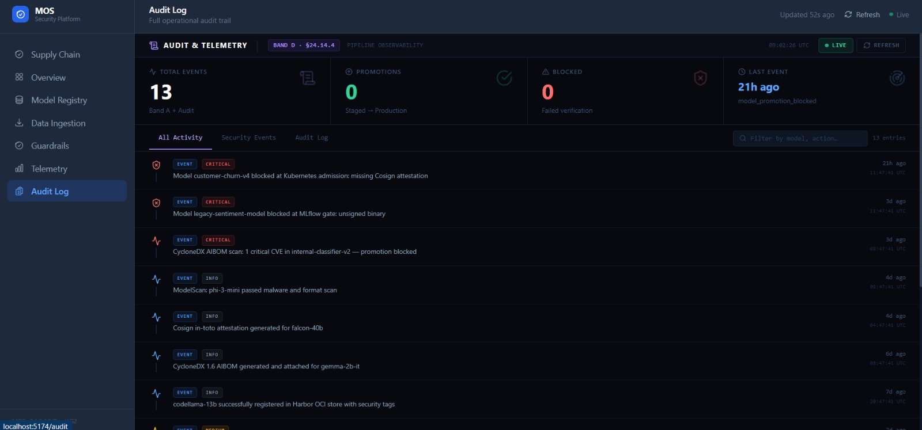
Task: Click the INFO badge on codellama-13b event
Action: (212, 393)
